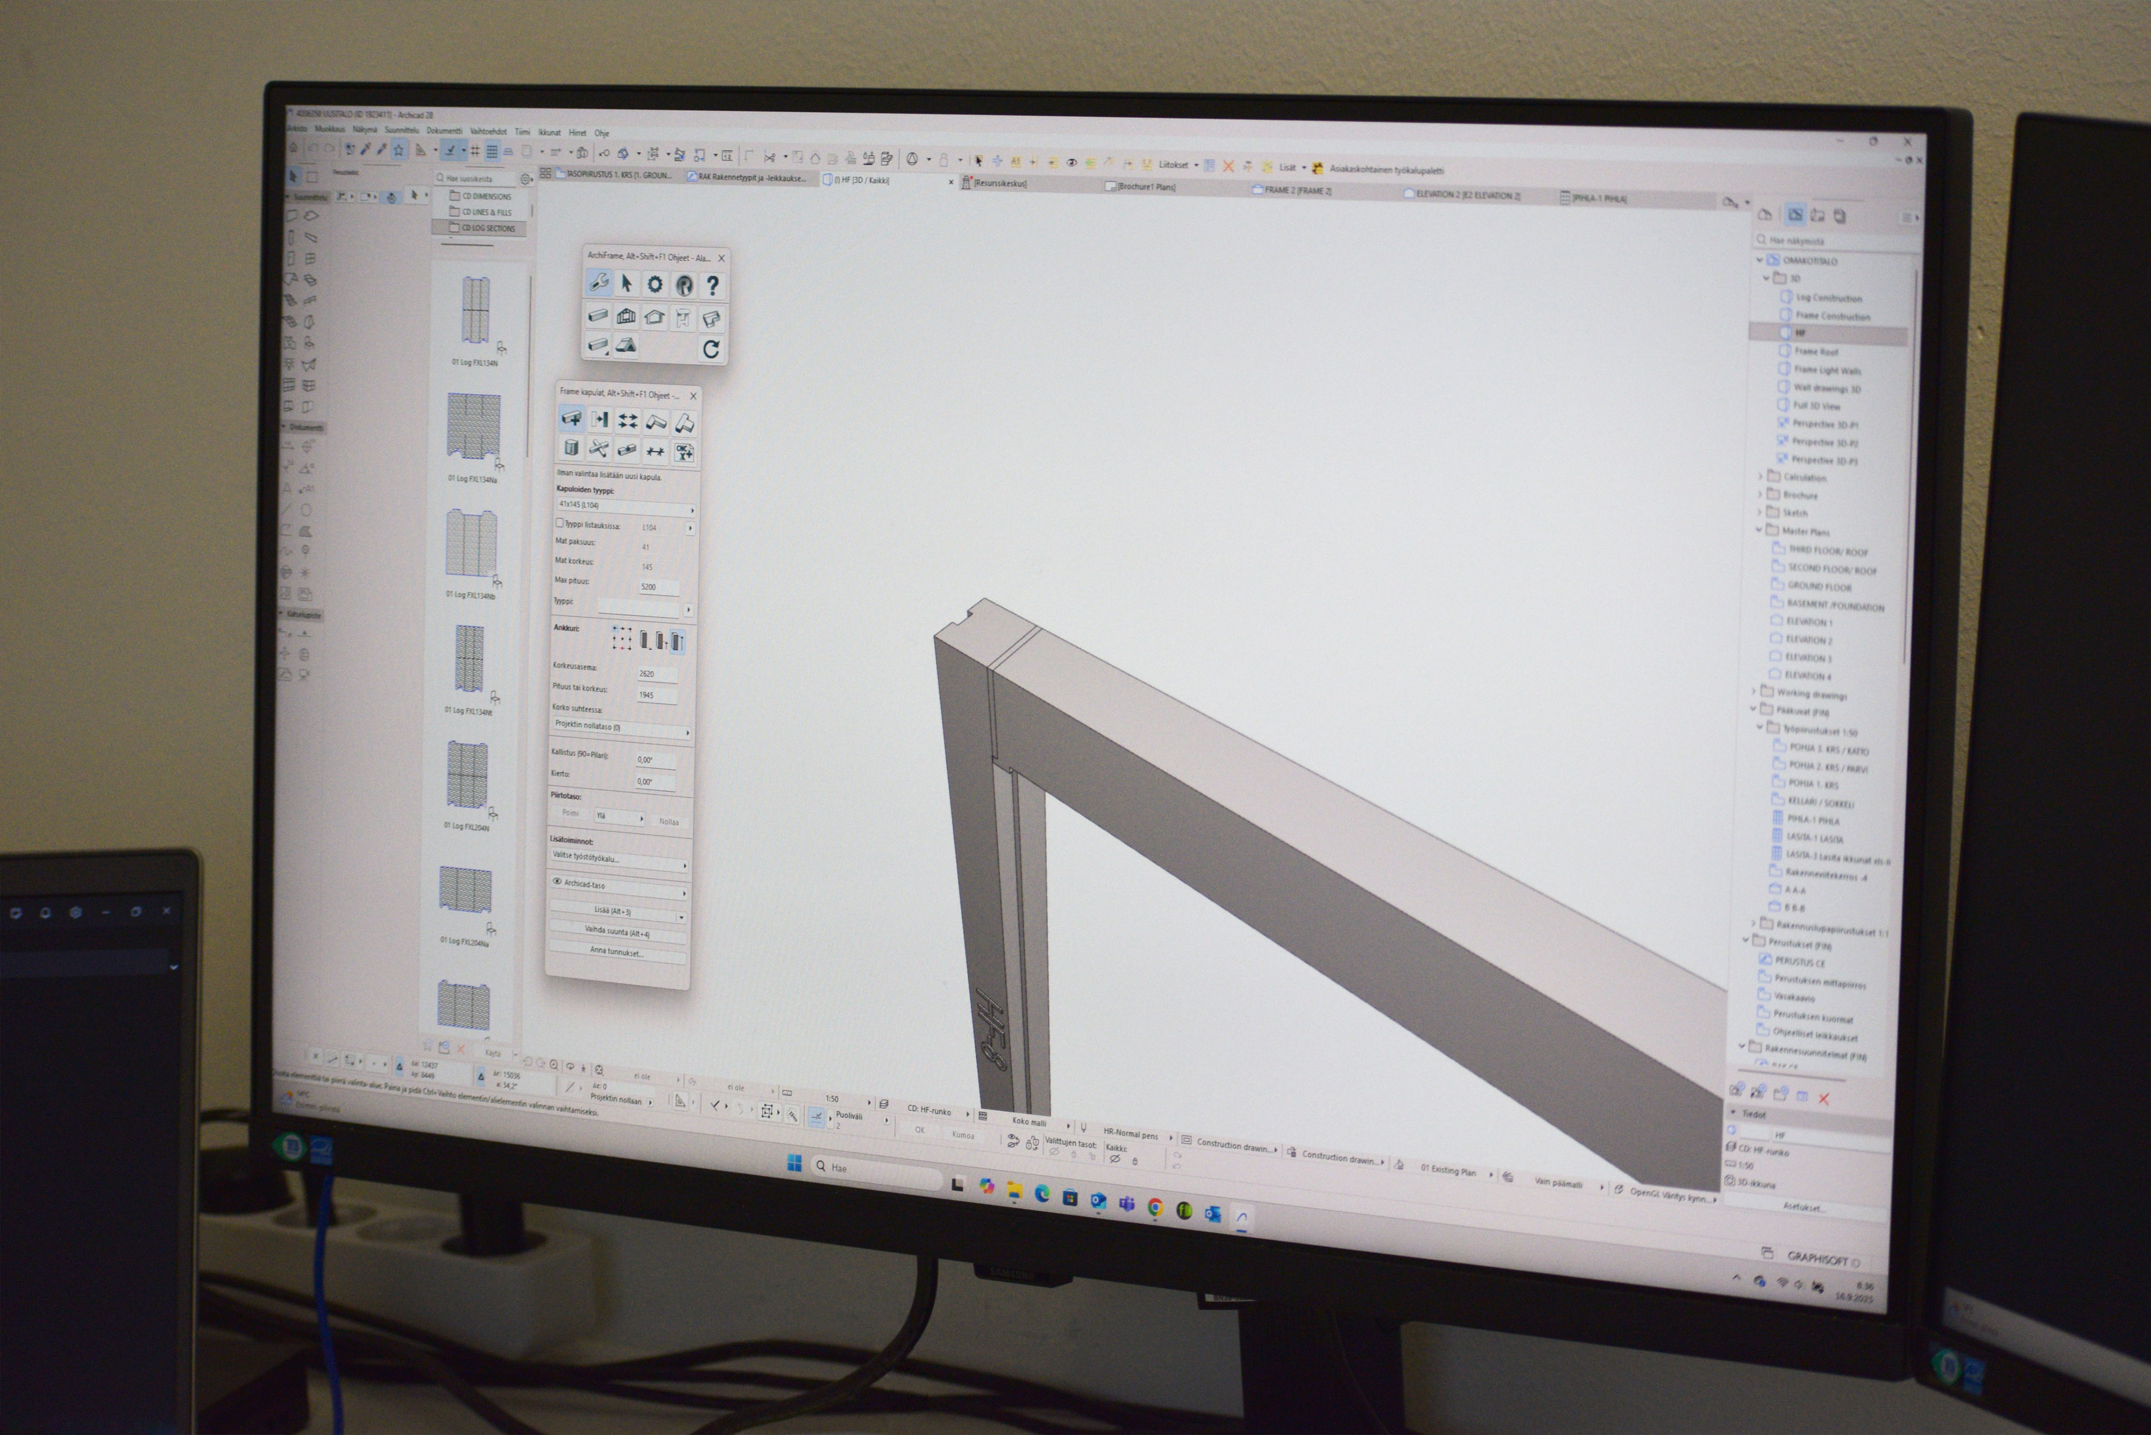This screenshot has height=1435, width=2151.
Task: Expand the Calculation folder in navigator
Action: pyautogui.click(x=1760, y=477)
